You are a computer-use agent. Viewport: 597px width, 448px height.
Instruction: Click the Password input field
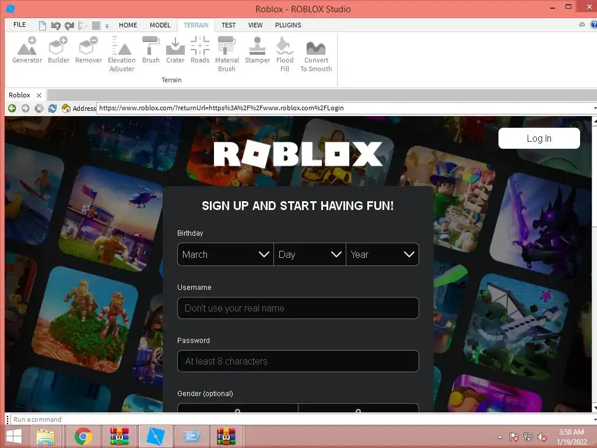(x=298, y=360)
